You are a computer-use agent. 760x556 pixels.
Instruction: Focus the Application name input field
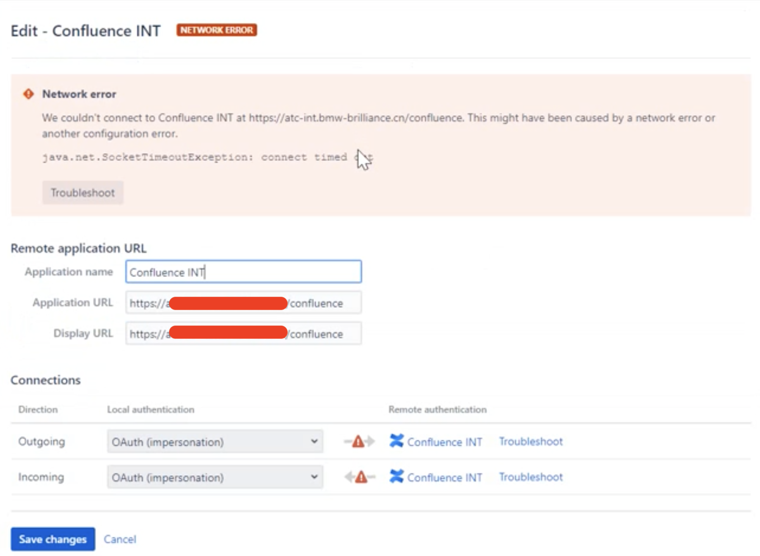[243, 272]
